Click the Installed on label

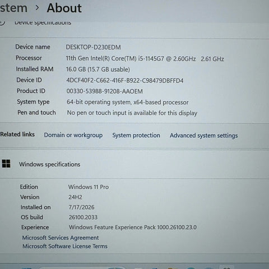[35, 207]
